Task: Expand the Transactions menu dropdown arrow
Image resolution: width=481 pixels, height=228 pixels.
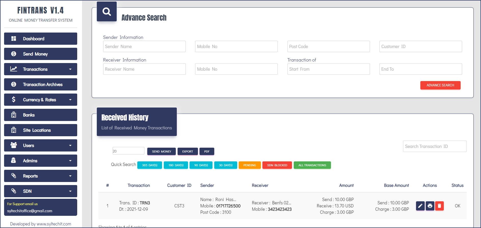Action: 70,69
